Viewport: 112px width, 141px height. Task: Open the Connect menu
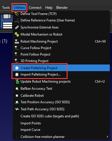point(35,8)
